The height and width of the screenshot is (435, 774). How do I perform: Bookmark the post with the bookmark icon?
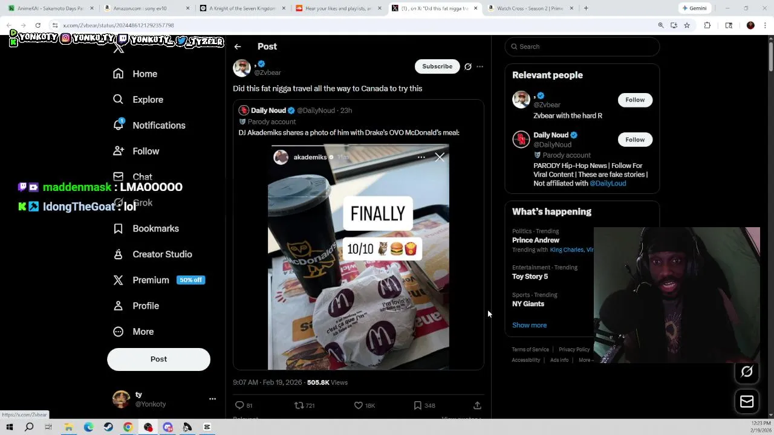click(417, 405)
